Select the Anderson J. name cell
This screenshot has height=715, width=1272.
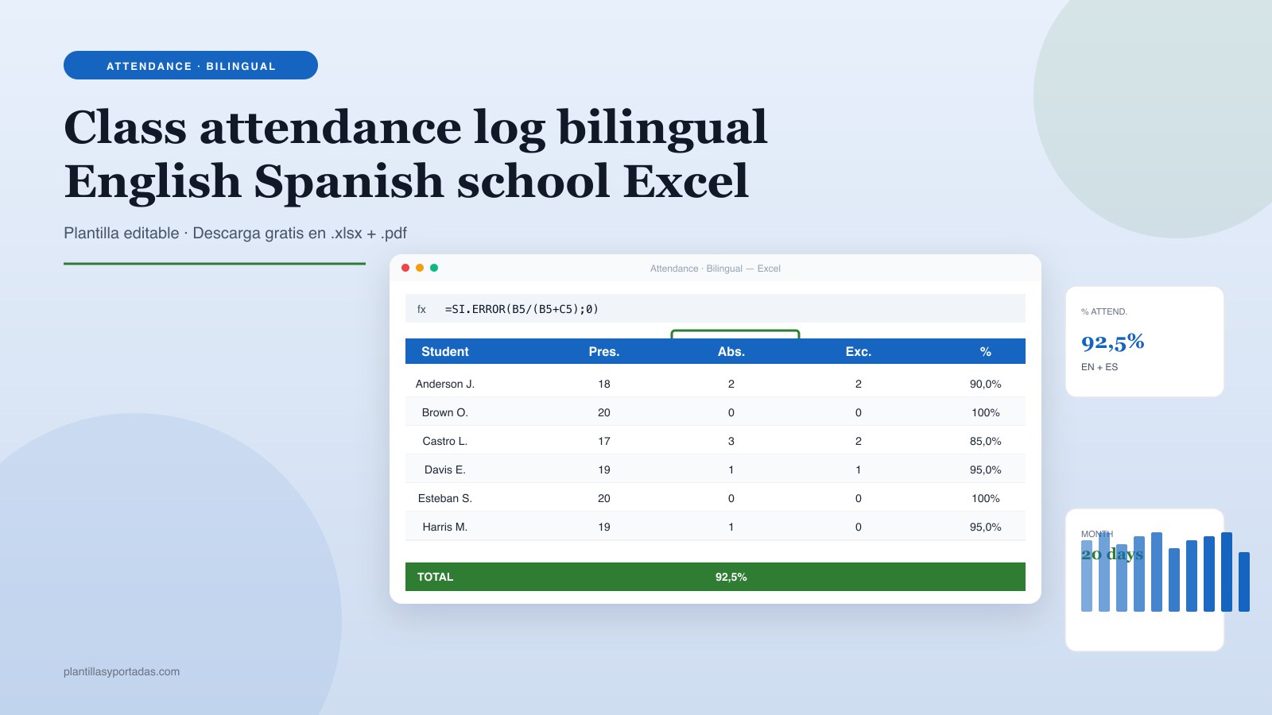tap(445, 384)
